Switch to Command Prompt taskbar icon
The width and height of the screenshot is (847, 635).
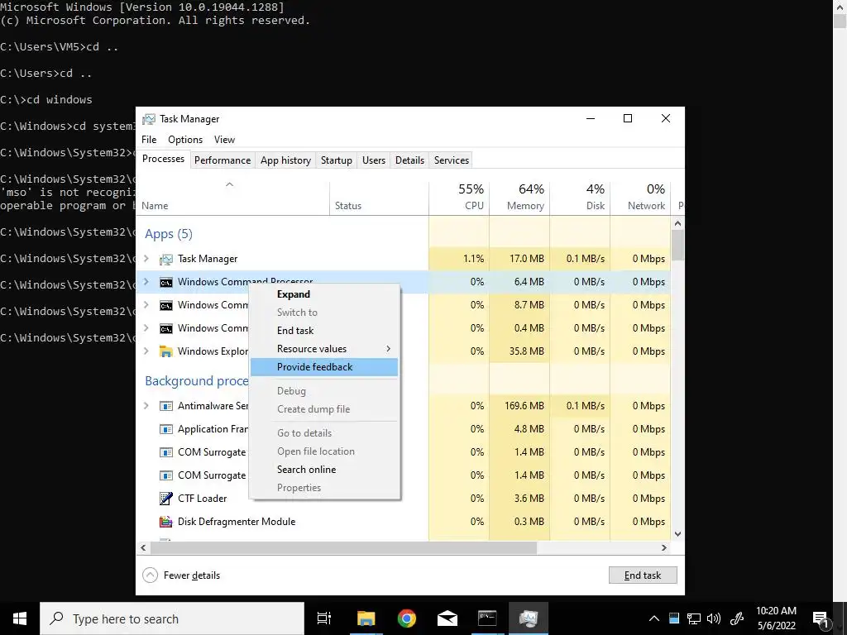coord(487,618)
